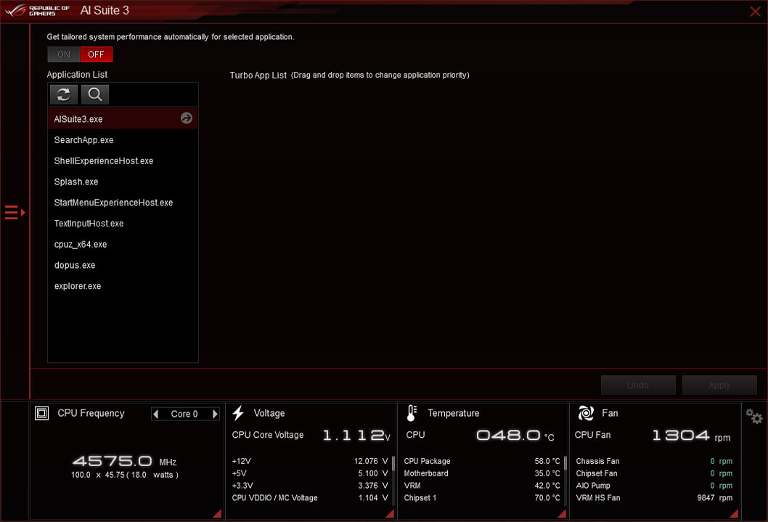Click the Republic of Gamers logo
This screenshot has height=522, width=768.
(x=37, y=10)
